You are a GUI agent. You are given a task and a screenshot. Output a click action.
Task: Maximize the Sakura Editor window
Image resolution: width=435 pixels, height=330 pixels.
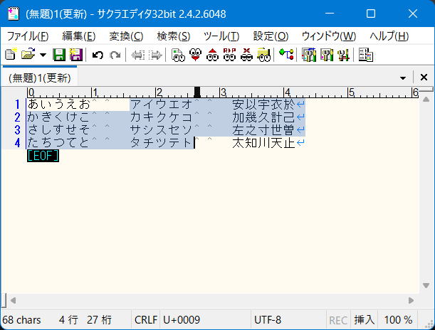(x=371, y=14)
